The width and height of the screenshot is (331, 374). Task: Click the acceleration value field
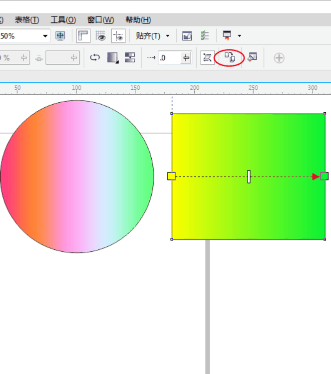(170, 58)
